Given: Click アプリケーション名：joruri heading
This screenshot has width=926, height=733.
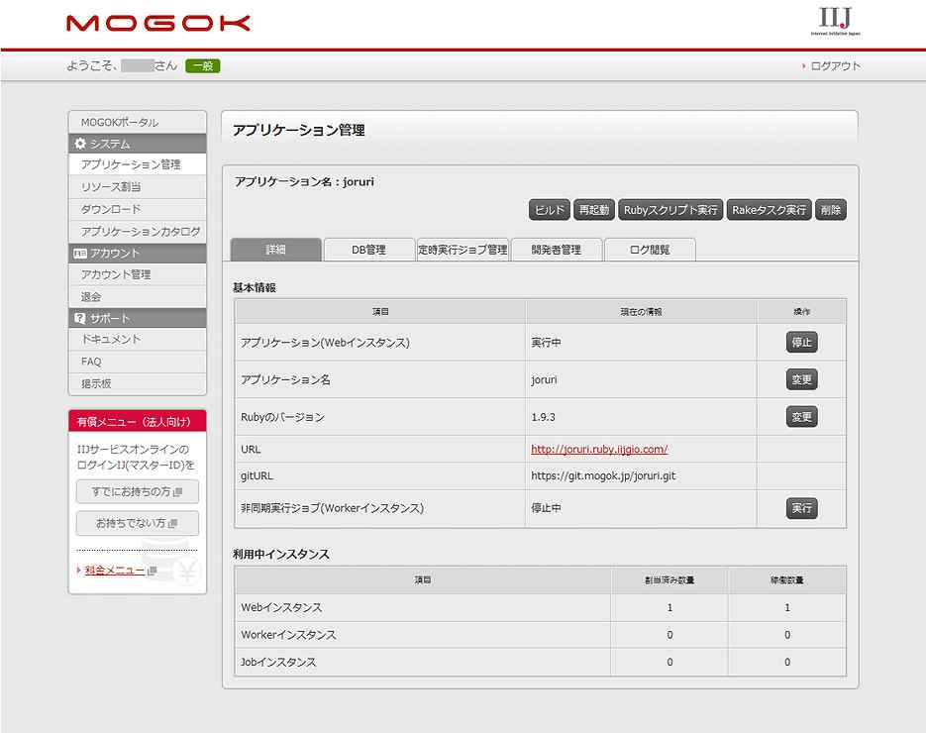Looking at the screenshot, I should point(304,182).
